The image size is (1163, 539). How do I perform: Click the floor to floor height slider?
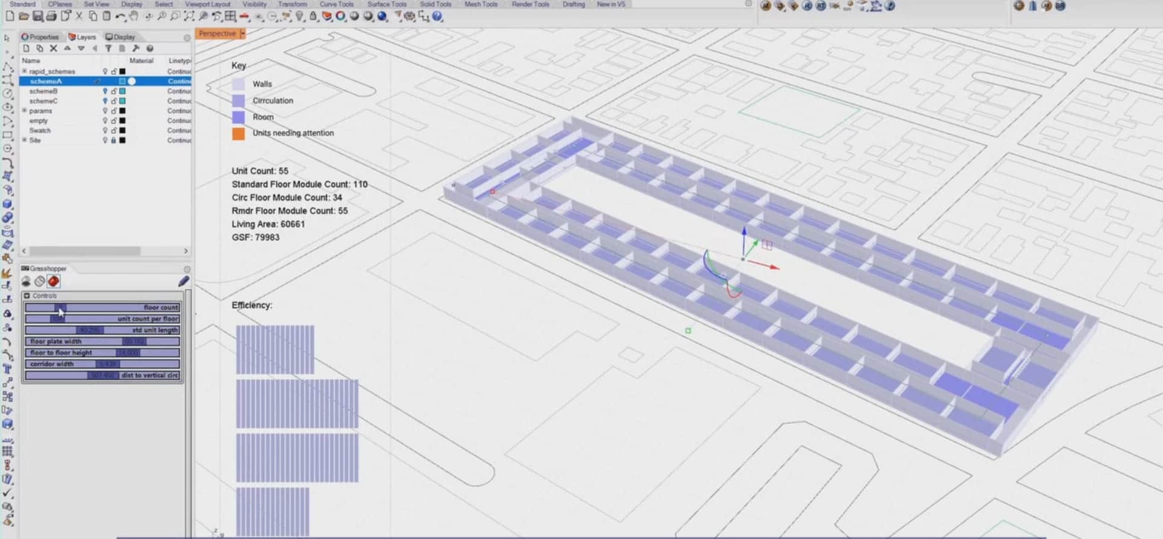[x=102, y=352]
